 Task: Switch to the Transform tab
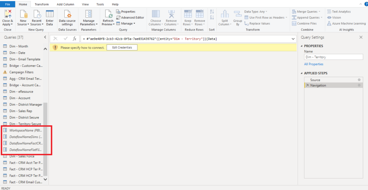(x=42, y=4)
